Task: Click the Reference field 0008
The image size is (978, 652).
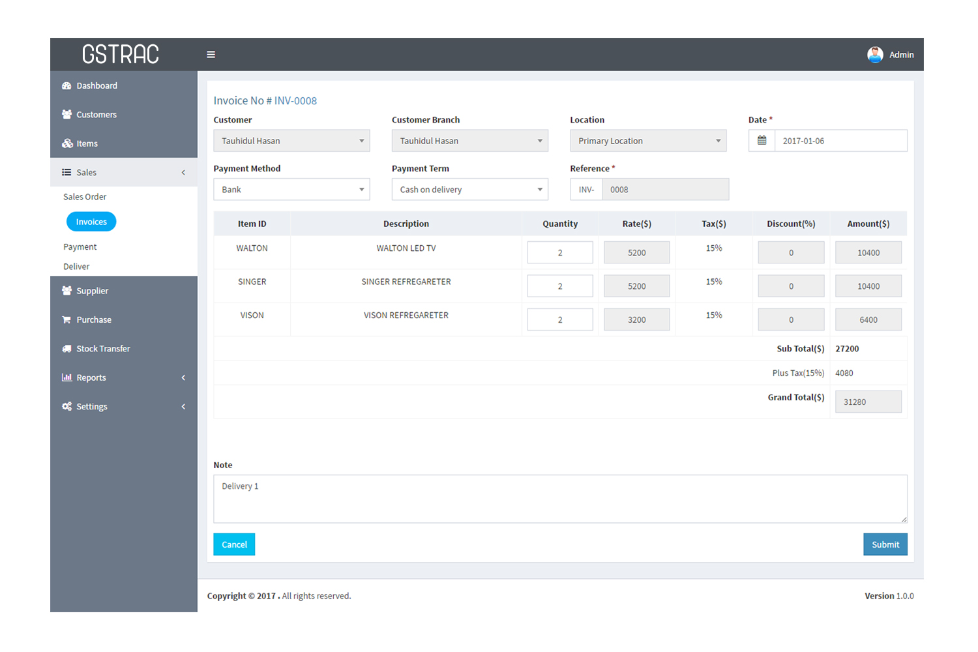Action: 666,190
